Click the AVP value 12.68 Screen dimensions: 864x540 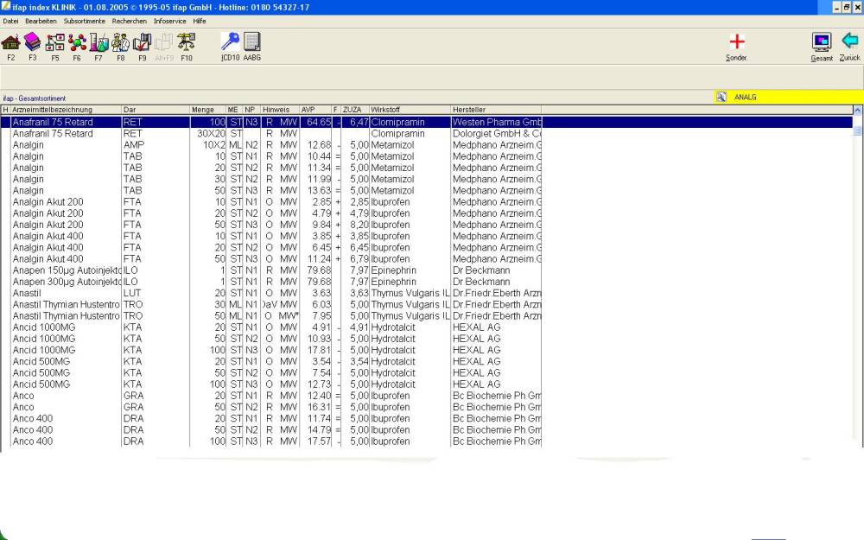[319, 145]
